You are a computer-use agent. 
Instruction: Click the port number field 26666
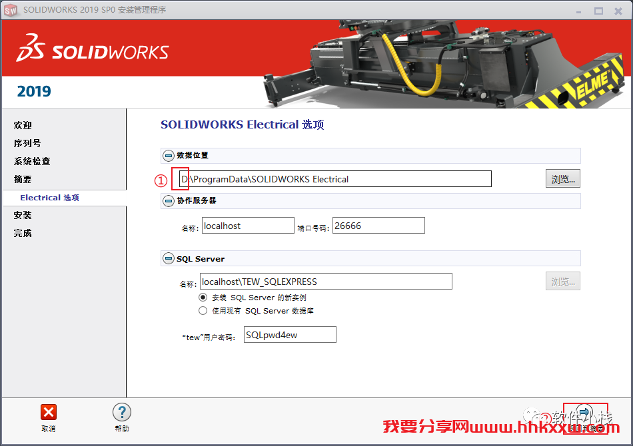pyautogui.click(x=378, y=226)
